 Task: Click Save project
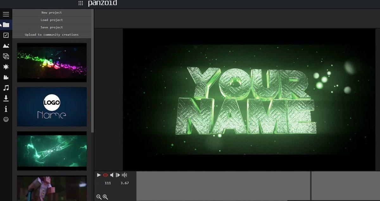[52, 27]
